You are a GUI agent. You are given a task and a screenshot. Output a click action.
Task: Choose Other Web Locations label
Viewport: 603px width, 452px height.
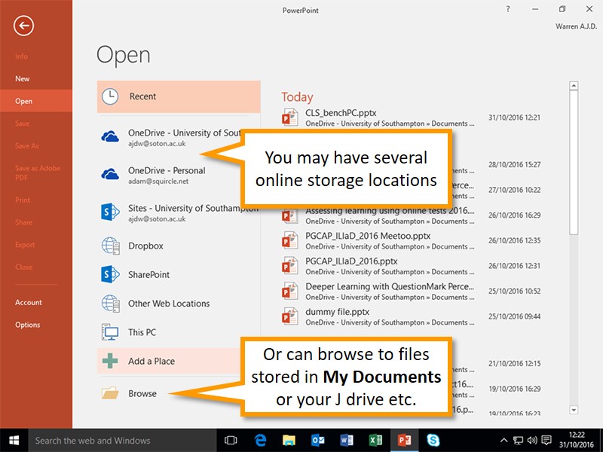[169, 304]
